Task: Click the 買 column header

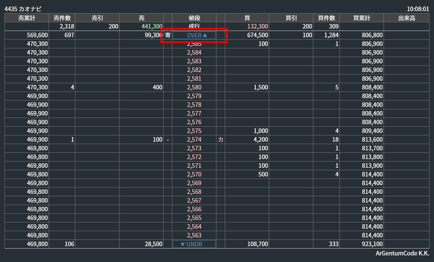Action: (247, 18)
